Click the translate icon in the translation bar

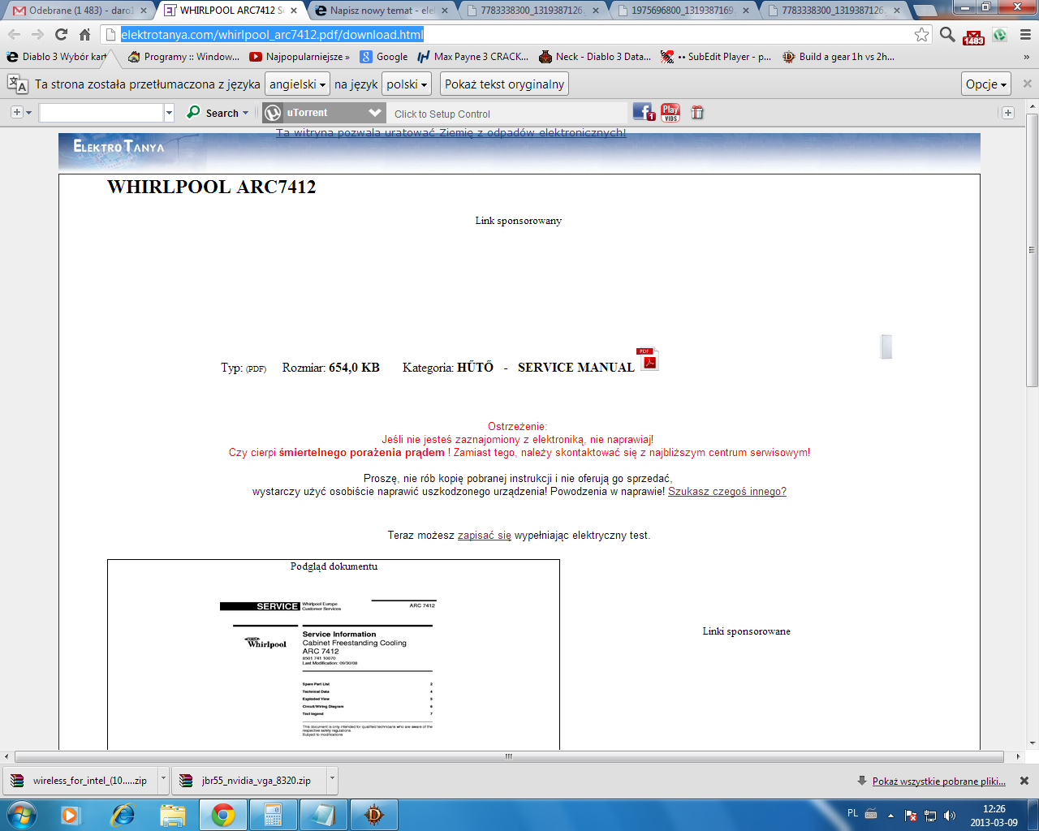click(17, 84)
